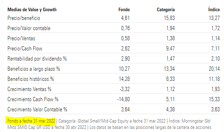Screen dimensions: 224x132
Task: Click Crecimiento Valor Contable % label
Action: point(37,110)
